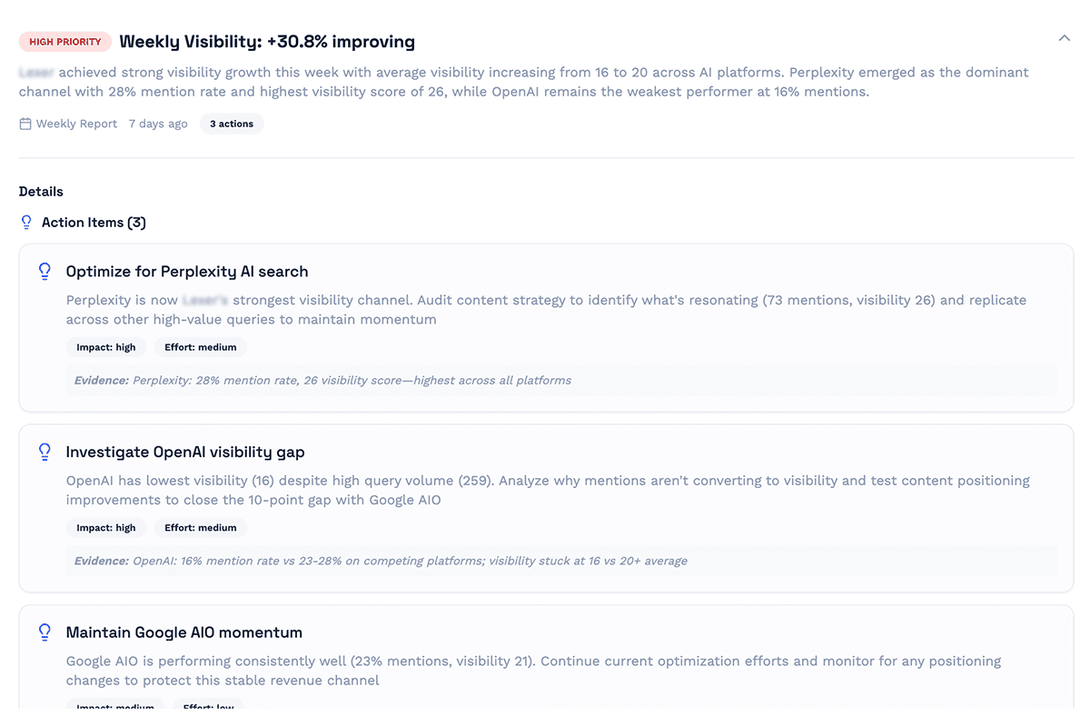Click the 3 actions pill badge
1090x727 pixels.
232,123
